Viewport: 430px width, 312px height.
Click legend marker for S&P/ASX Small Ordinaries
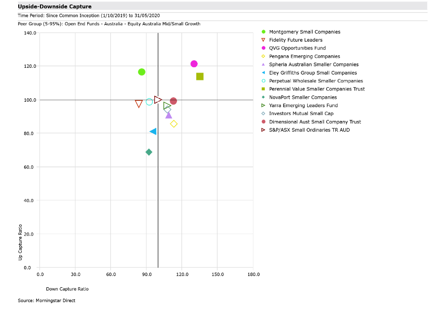click(263, 130)
